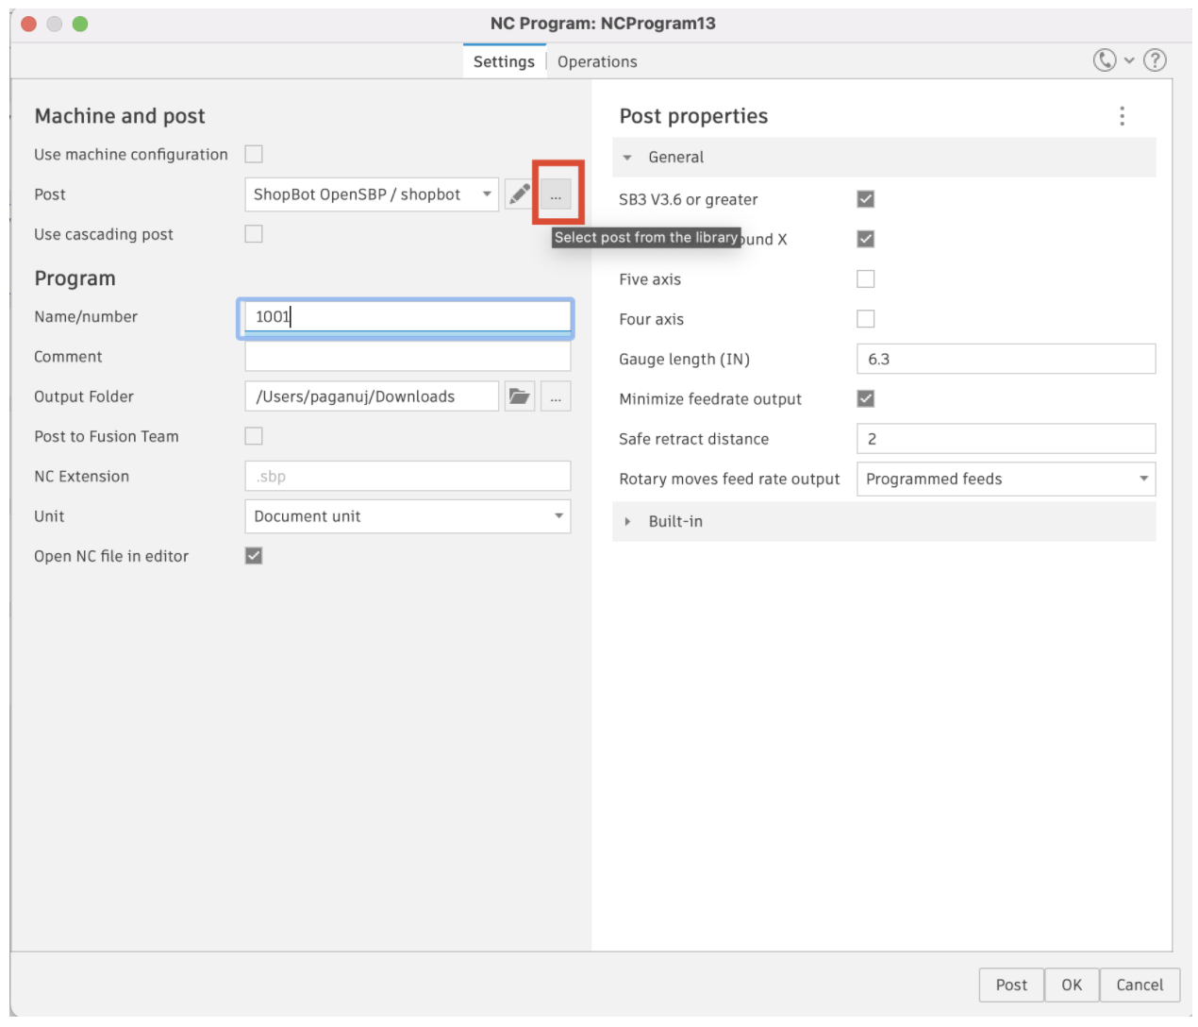Enable the Five axis checkbox
This screenshot has height=1027, width=1198.
pyautogui.click(x=865, y=279)
